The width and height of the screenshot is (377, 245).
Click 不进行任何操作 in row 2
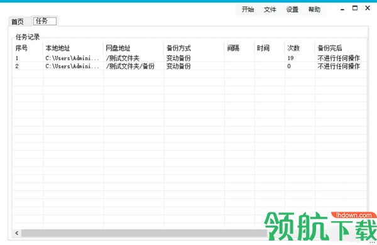tap(339, 66)
